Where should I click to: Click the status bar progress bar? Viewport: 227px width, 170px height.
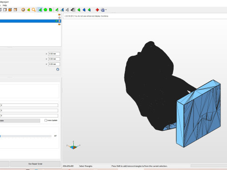click(x=209, y=166)
